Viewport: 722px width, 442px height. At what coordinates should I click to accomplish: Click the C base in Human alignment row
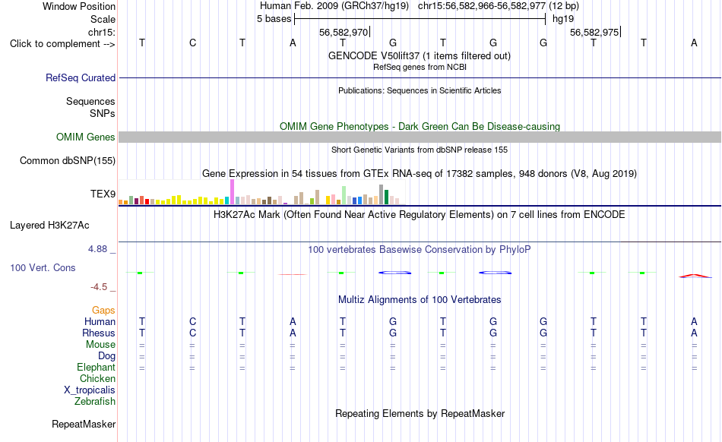[x=192, y=321]
